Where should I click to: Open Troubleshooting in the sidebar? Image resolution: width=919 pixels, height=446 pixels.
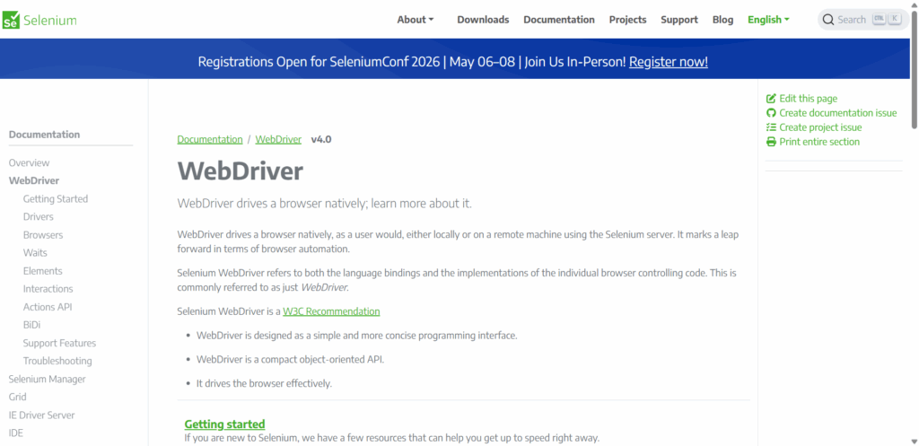point(57,361)
